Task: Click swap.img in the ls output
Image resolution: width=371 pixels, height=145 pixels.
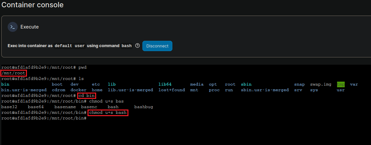Action: tap(320, 84)
